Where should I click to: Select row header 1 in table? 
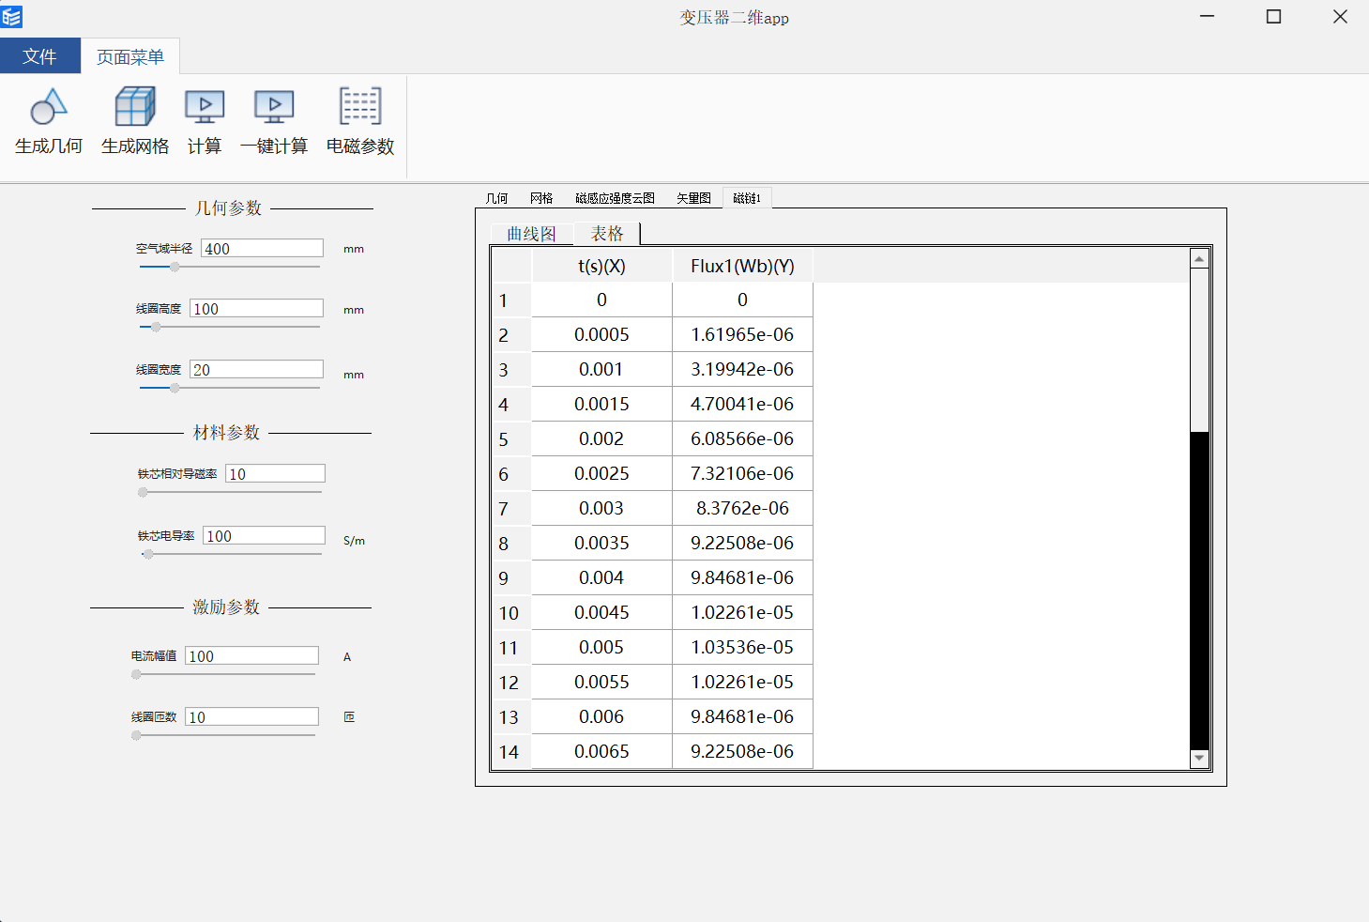tap(512, 300)
